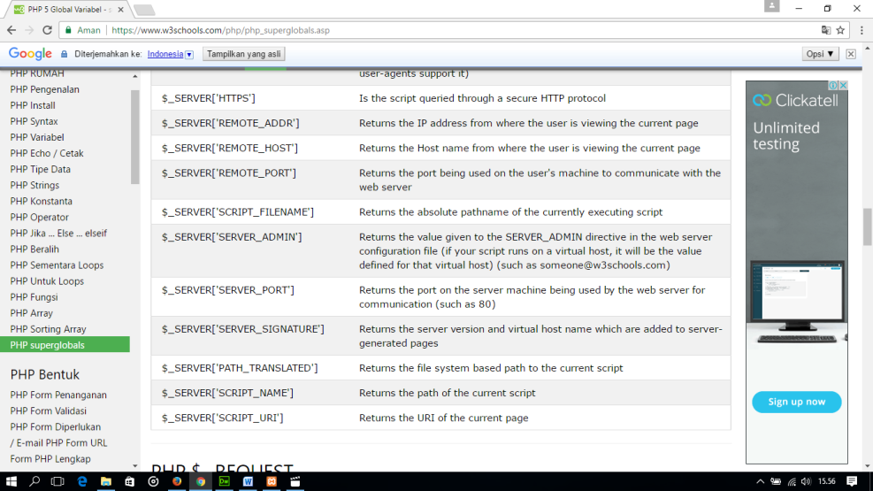The height and width of the screenshot is (491, 873).
Task: Close the Google Translate bar
Action: 851,54
